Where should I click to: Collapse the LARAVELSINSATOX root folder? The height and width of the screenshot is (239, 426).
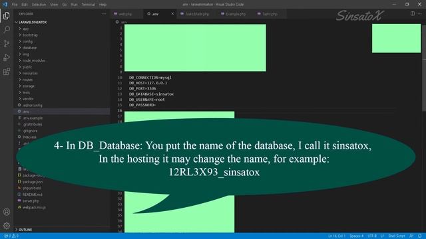(x=33, y=22)
